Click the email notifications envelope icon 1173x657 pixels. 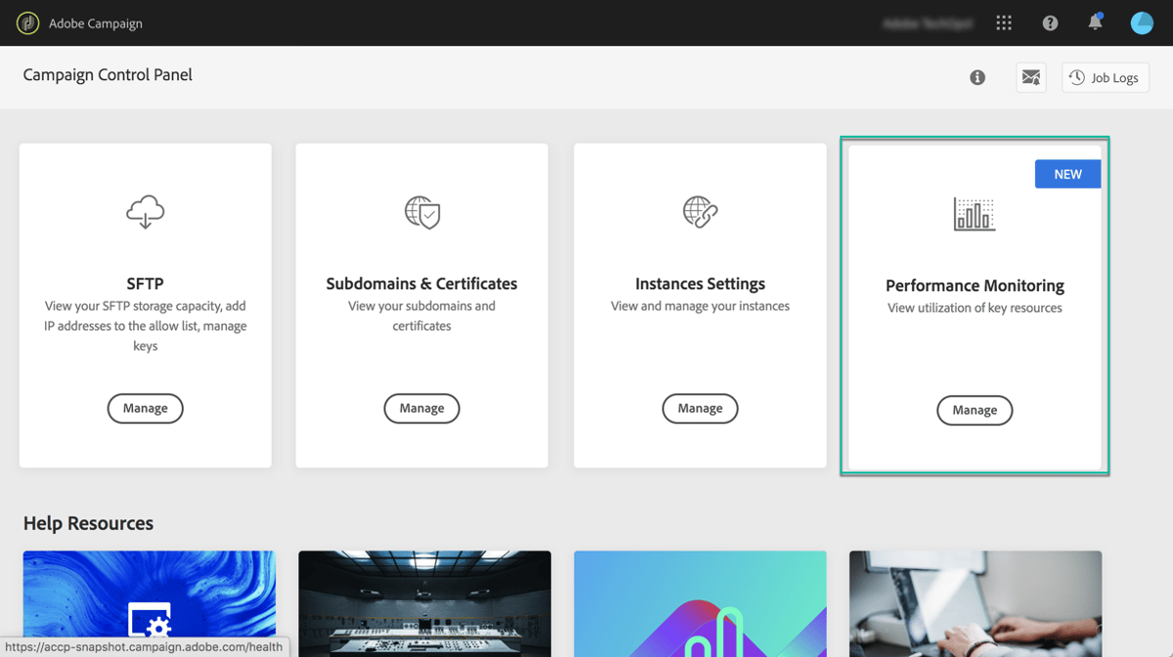(1030, 76)
